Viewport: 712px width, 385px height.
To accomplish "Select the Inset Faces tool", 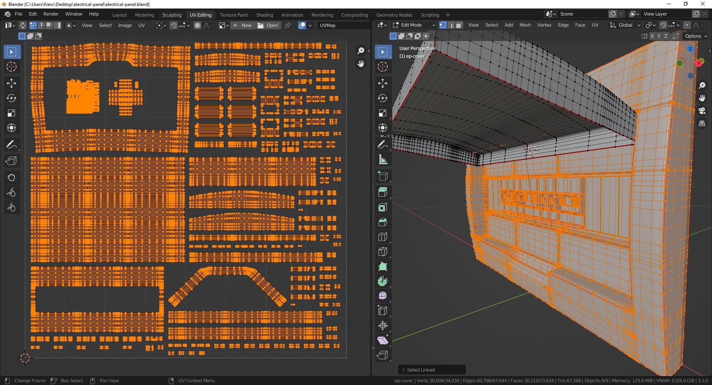I will pos(383,207).
